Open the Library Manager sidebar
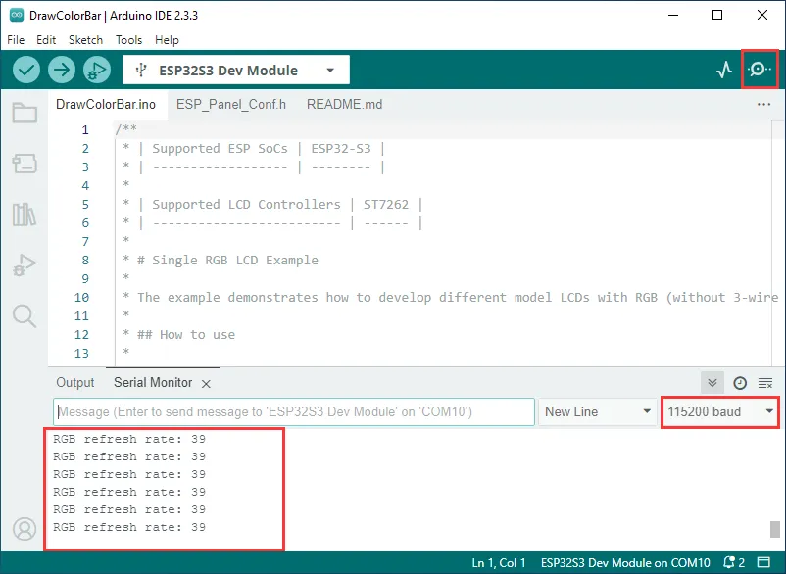 25,215
